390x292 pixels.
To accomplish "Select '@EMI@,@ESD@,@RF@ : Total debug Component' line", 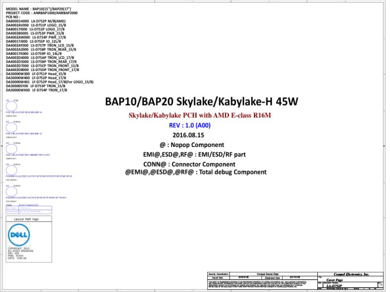I will tap(196, 172).
